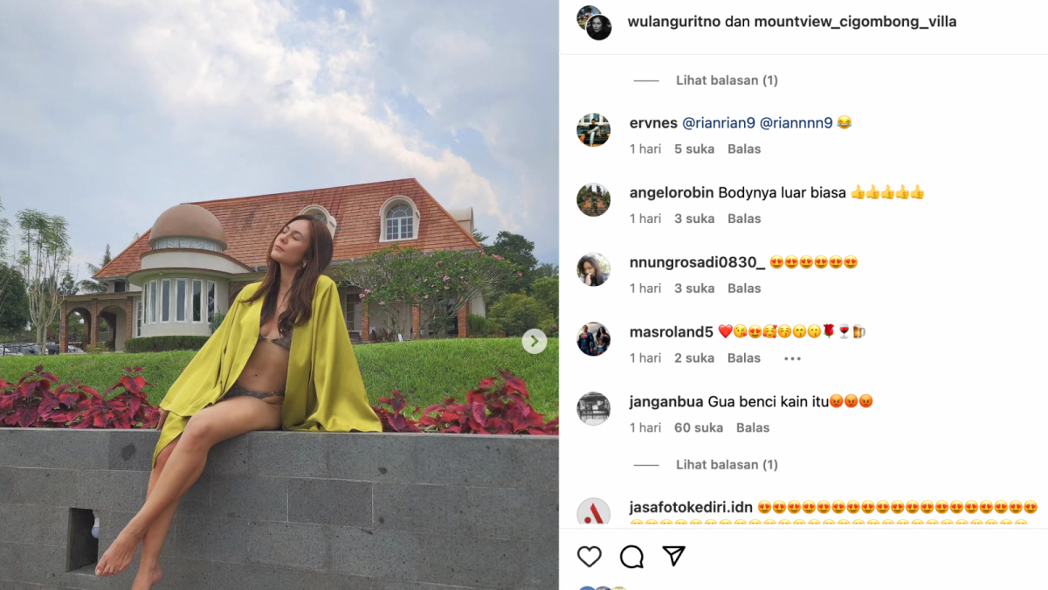The image size is (1048, 590).
Task: Open jasafotokediri.idn profile avatar
Action: click(593, 512)
